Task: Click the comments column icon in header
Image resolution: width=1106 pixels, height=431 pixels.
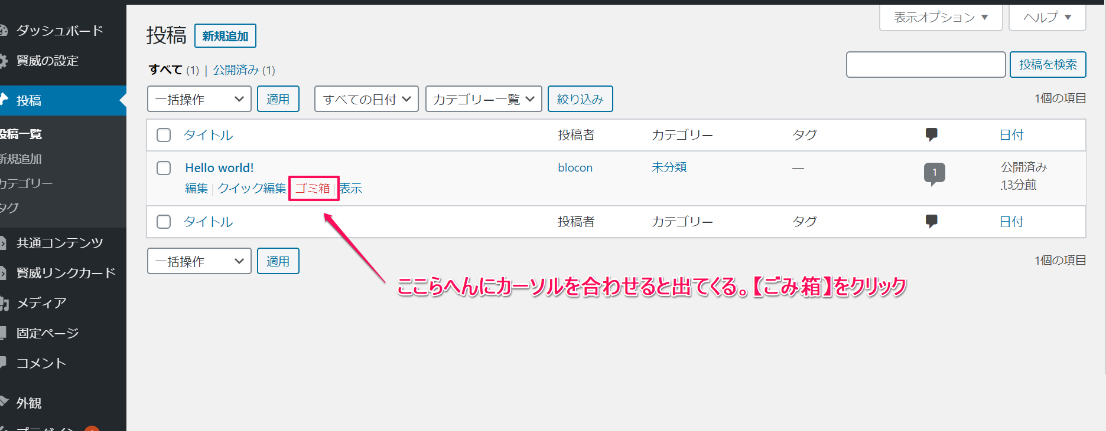Action: click(931, 134)
